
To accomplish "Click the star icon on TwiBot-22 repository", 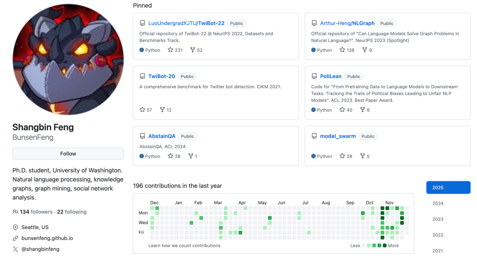I will coord(170,50).
